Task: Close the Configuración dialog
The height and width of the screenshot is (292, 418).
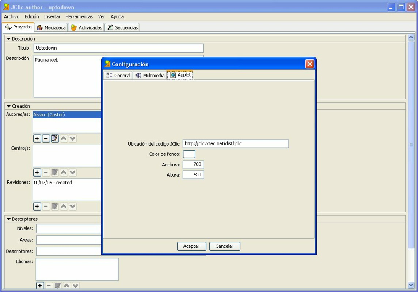Action: 310,64
